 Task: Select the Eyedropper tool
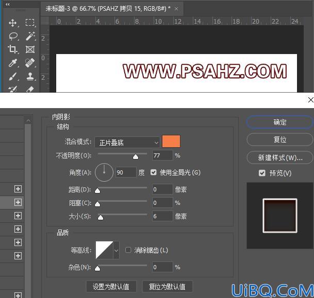pyautogui.click(x=13, y=63)
